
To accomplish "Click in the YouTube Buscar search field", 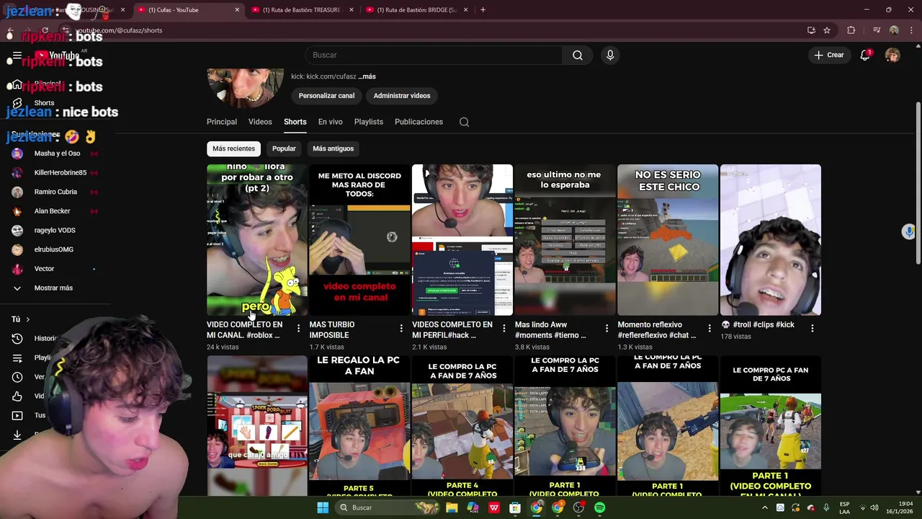I will [434, 56].
